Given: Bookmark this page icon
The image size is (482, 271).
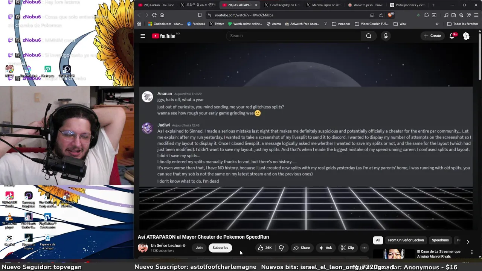Looking at the screenshot, I should pos(200,15).
